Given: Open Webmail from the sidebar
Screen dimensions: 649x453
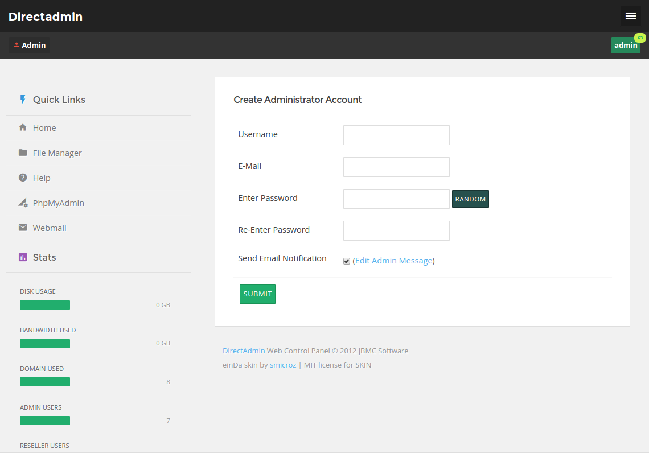Looking at the screenshot, I should pyautogui.click(x=50, y=228).
